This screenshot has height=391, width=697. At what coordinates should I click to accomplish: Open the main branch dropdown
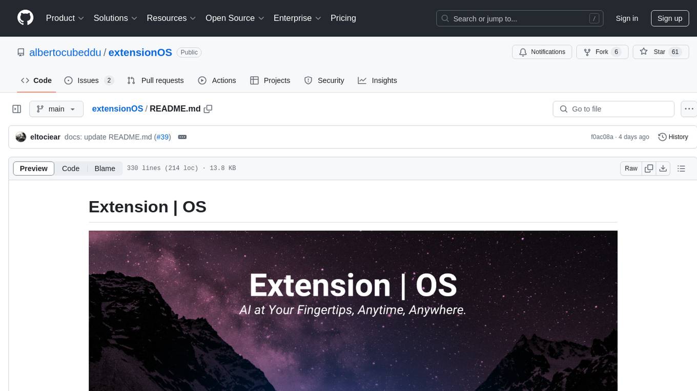[56, 109]
